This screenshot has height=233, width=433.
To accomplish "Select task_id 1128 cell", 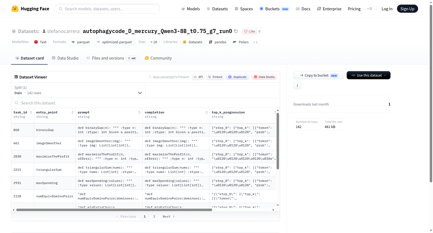I will [x=23, y=196].
